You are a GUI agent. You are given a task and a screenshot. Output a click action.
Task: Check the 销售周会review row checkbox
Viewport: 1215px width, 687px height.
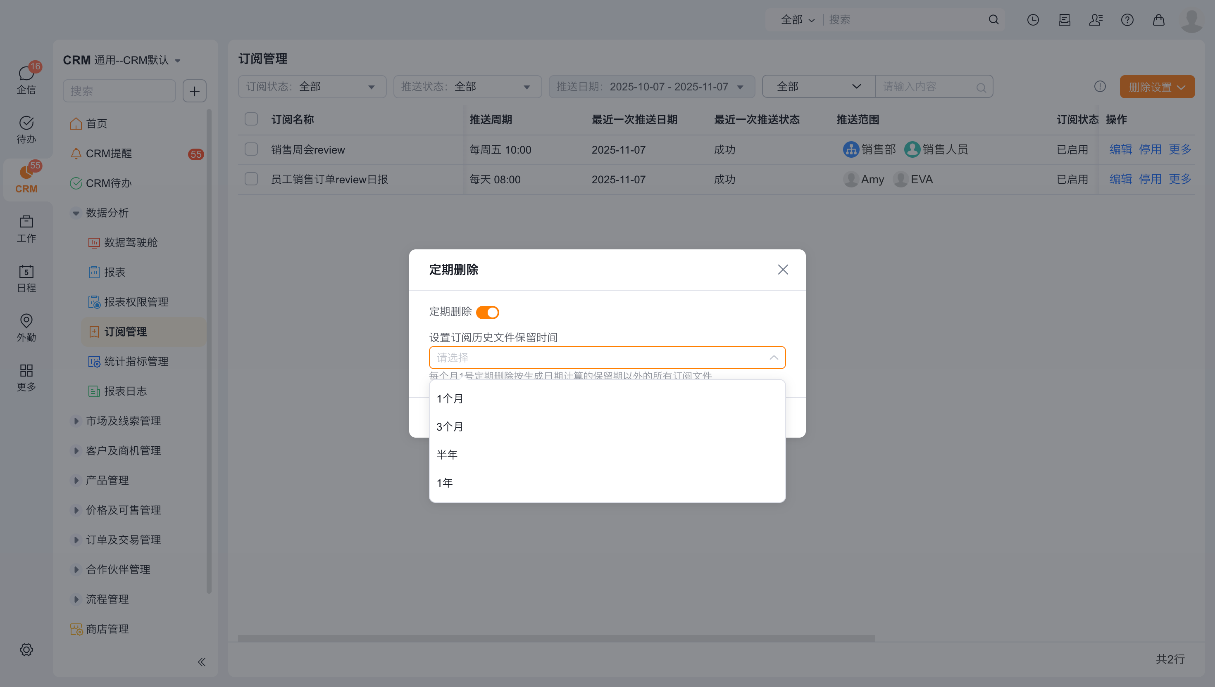251,149
